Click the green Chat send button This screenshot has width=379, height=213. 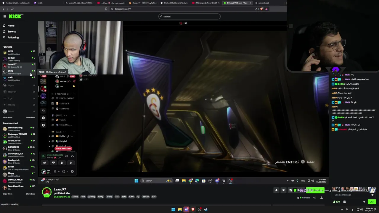click(x=372, y=202)
